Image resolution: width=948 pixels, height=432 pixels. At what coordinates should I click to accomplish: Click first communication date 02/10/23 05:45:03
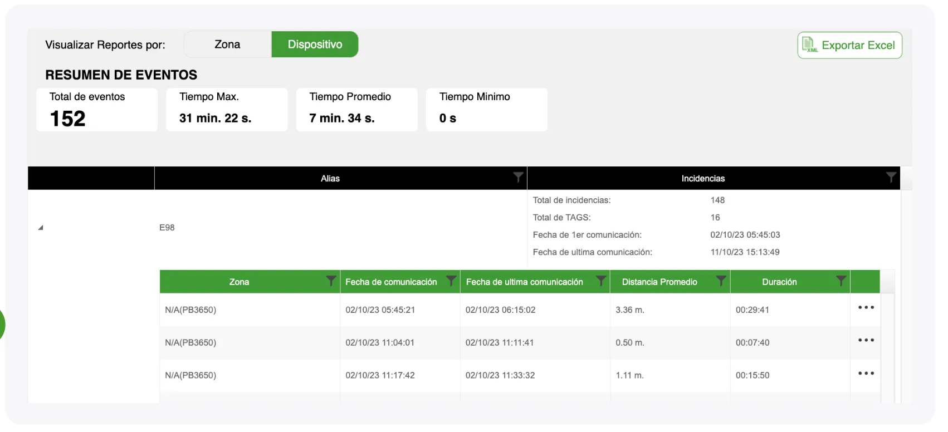[x=745, y=234]
